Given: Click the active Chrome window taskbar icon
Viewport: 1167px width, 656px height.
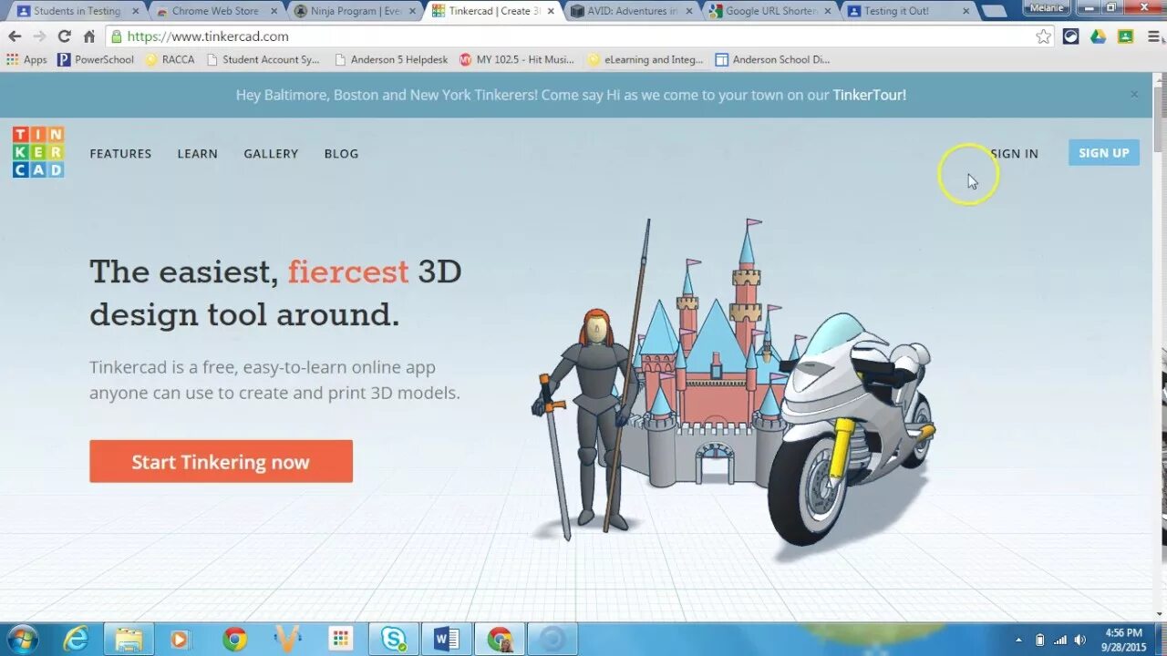Looking at the screenshot, I should click(x=500, y=639).
